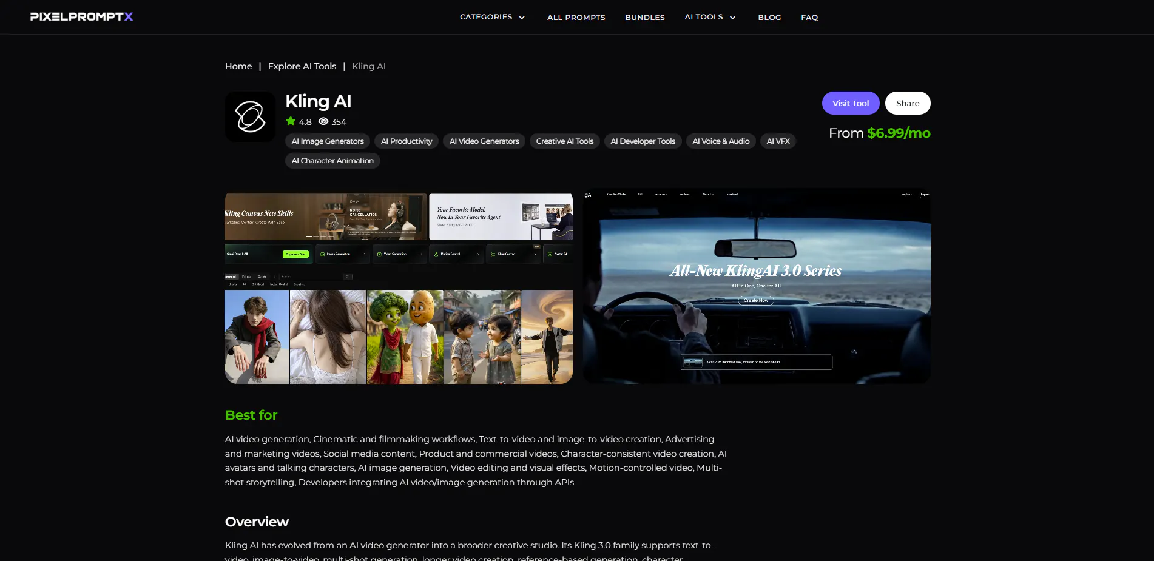The image size is (1154, 561).
Task: Click the Visit Tool button
Action: click(x=851, y=103)
